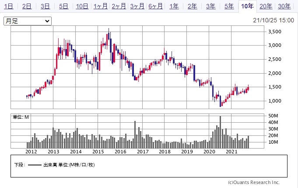Open the 3ヶ月 chart range

(x=137, y=6)
